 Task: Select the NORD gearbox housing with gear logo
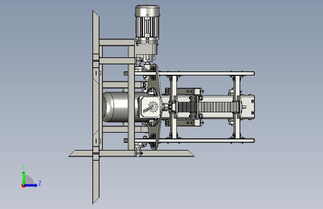click(150, 107)
